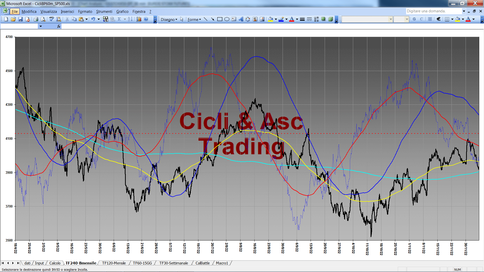This screenshot has height=272, width=484.
Task: Run the ABC spelling check icon
Action: pyautogui.click(x=51, y=19)
